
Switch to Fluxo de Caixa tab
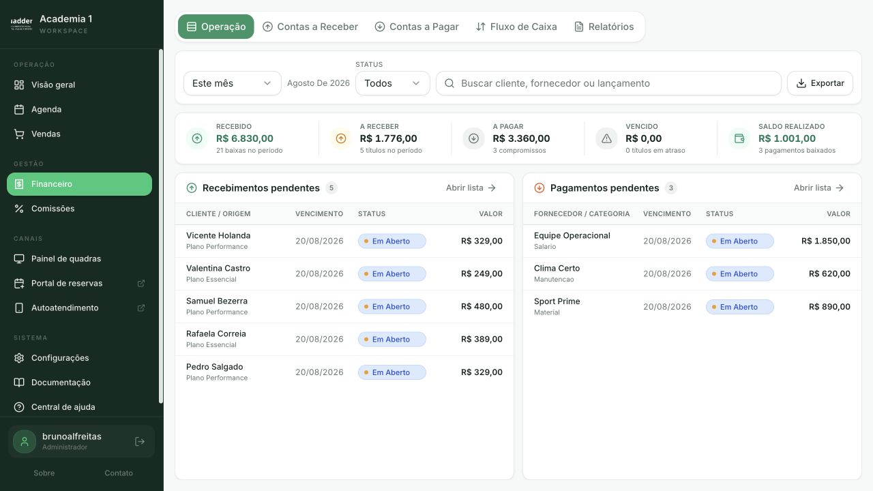click(x=516, y=27)
